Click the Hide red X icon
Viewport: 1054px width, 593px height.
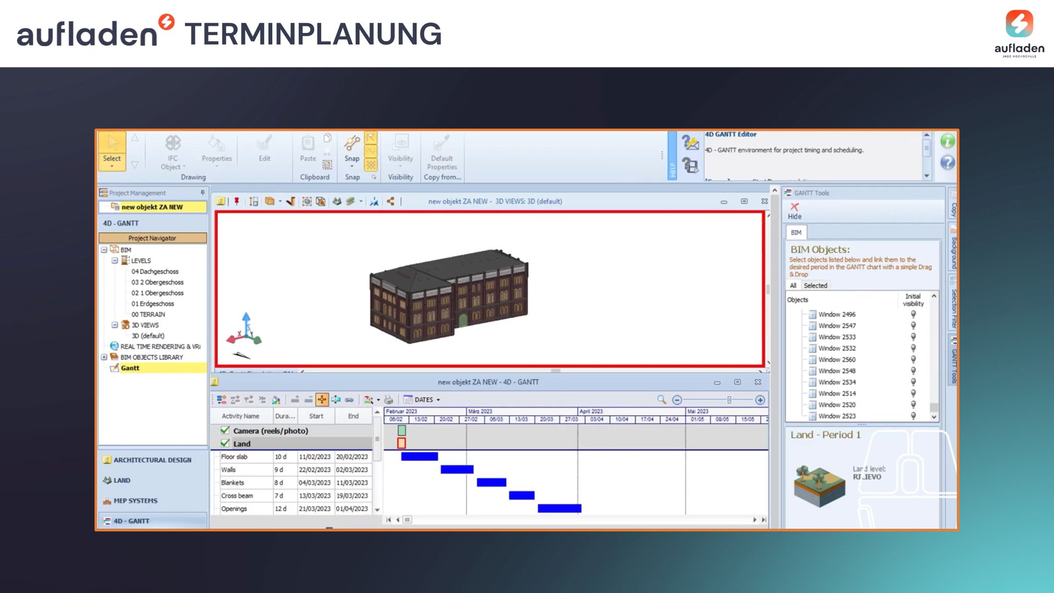pyautogui.click(x=794, y=207)
